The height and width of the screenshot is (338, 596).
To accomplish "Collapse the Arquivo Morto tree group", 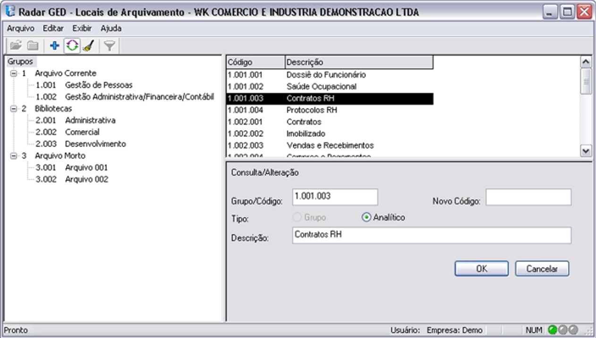I will 14,156.
